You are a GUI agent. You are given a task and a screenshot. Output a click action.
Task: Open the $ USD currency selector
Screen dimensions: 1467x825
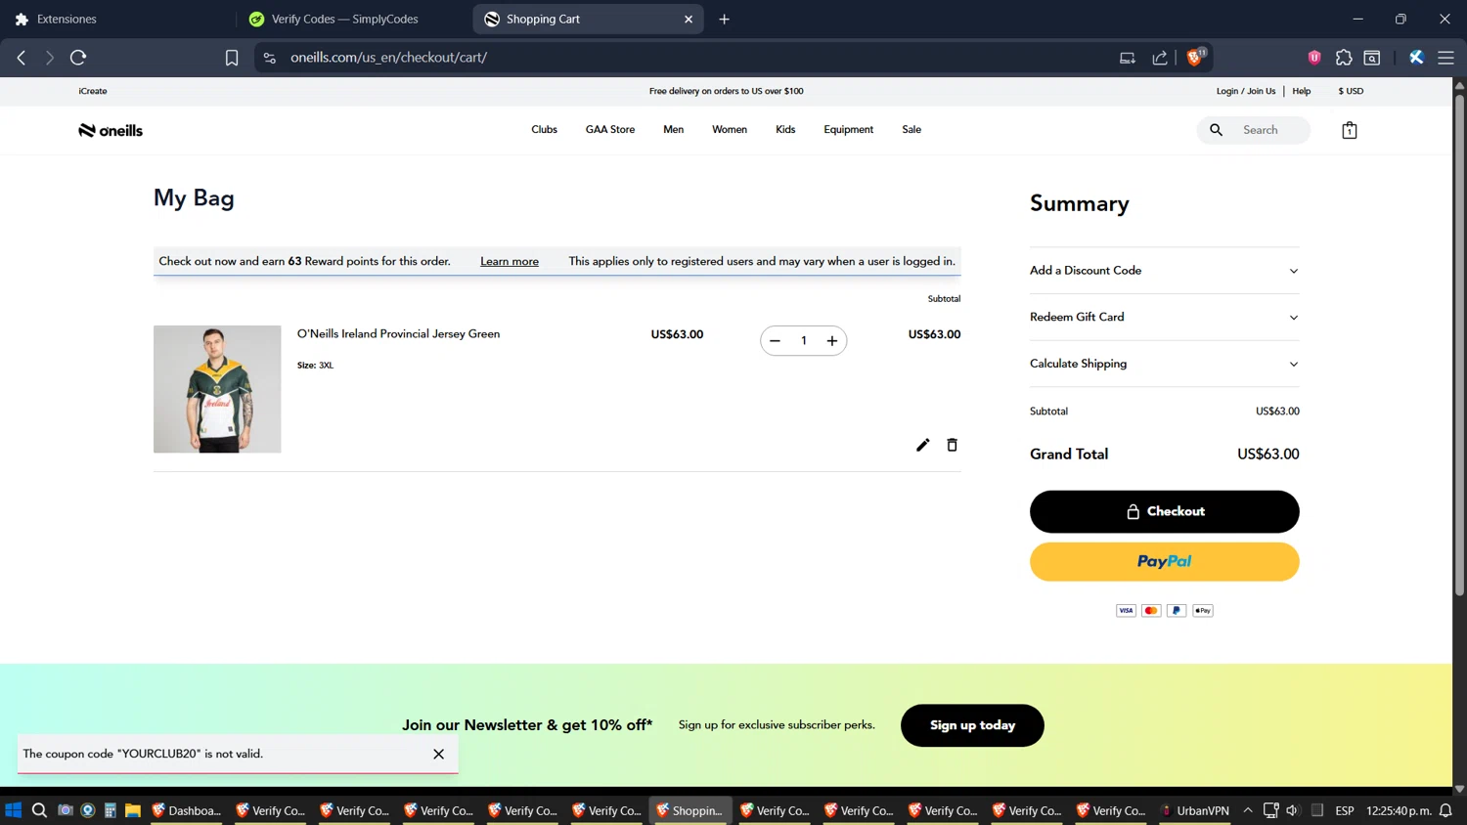click(1351, 91)
